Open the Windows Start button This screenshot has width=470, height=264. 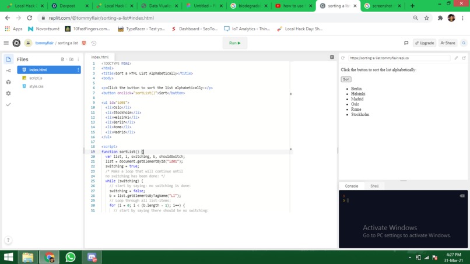click(8, 257)
